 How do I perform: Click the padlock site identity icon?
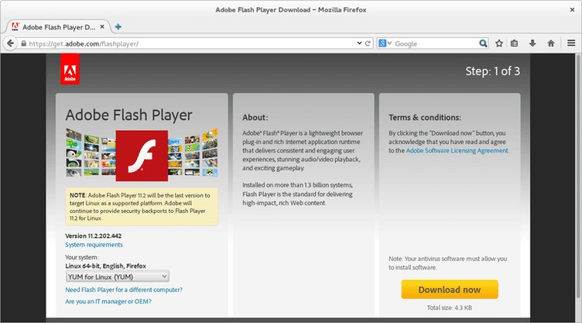point(23,43)
